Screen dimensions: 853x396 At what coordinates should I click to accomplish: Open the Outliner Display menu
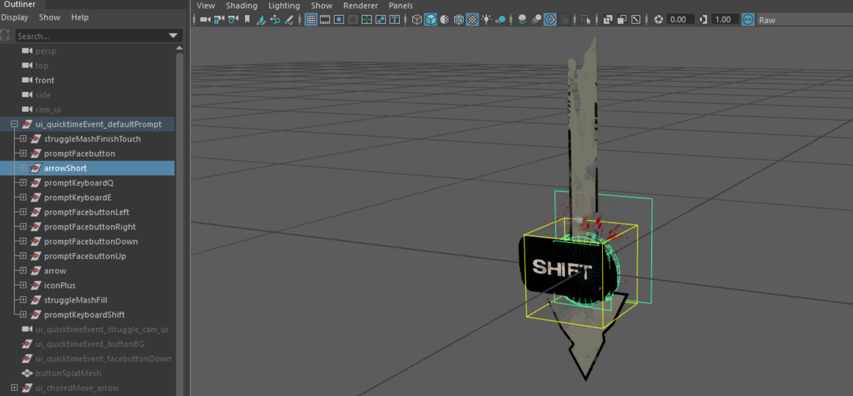pos(15,17)
